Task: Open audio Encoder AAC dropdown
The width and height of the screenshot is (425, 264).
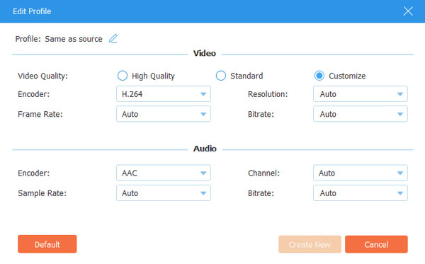Action: (164, 173)
